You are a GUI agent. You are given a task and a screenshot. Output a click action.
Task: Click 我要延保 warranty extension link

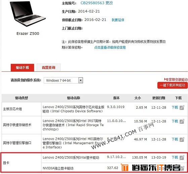click(118, 20)
